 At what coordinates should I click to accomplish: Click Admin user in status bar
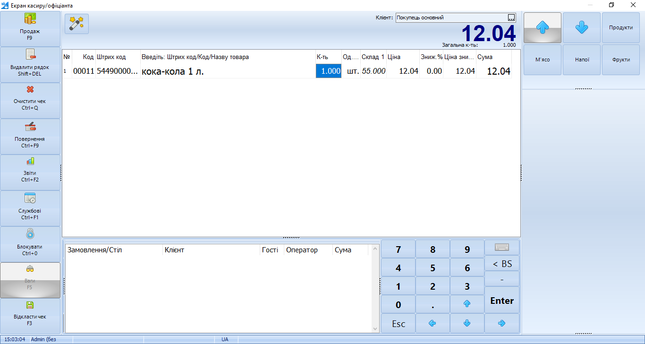click(x=51, y=339)
